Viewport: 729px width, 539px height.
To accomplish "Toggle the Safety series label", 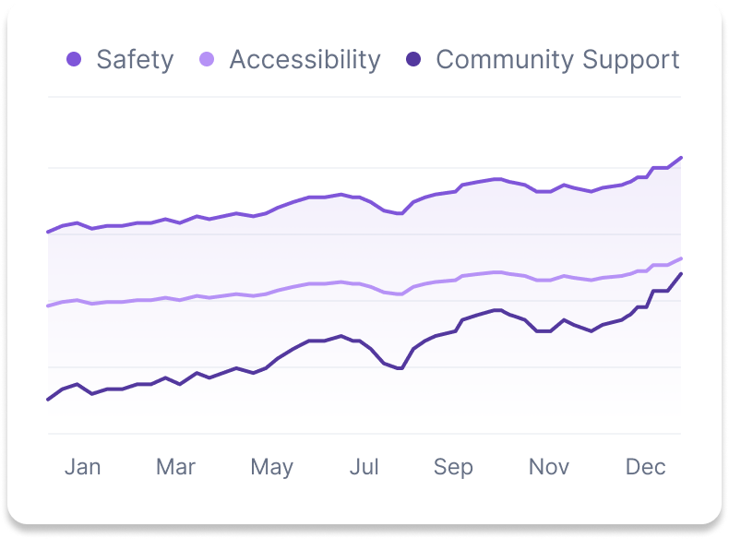I will (135, 60).
